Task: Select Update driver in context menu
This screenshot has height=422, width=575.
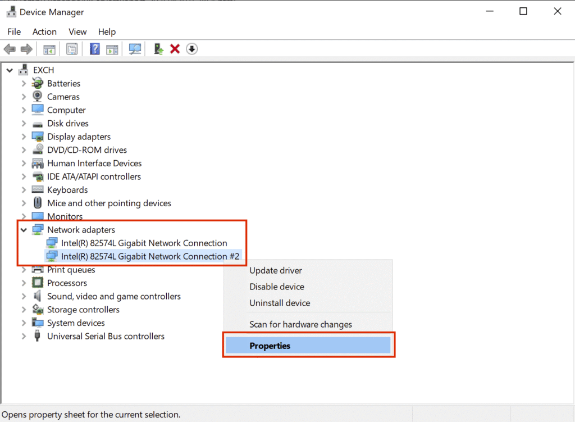Action: click(x=276, y=270)
